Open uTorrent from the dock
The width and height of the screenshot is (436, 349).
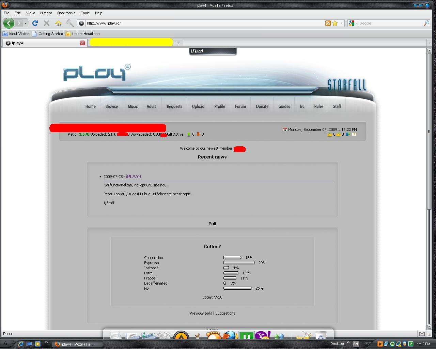coord(246,335)
